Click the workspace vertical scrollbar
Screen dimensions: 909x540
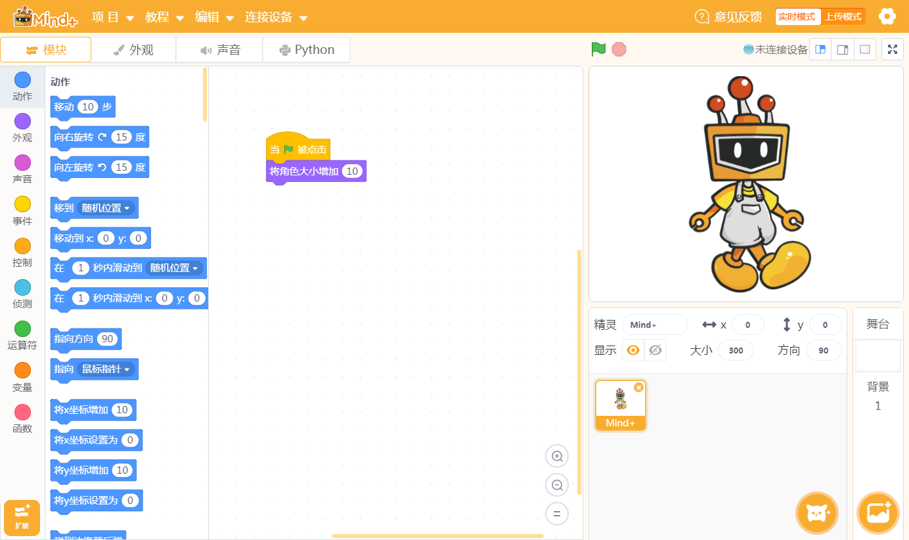click(x=579, y=372)
